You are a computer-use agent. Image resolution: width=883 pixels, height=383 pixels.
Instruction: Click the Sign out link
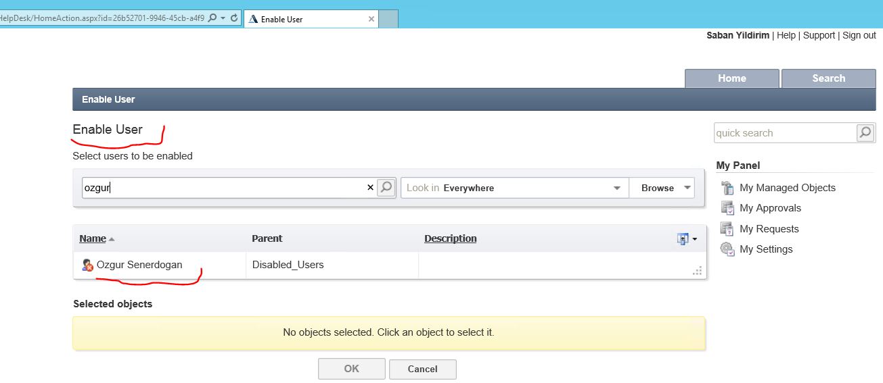point(859,35)
